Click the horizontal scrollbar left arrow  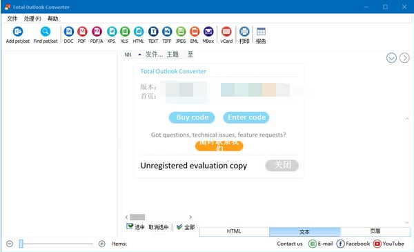click(x=127, y=217)
